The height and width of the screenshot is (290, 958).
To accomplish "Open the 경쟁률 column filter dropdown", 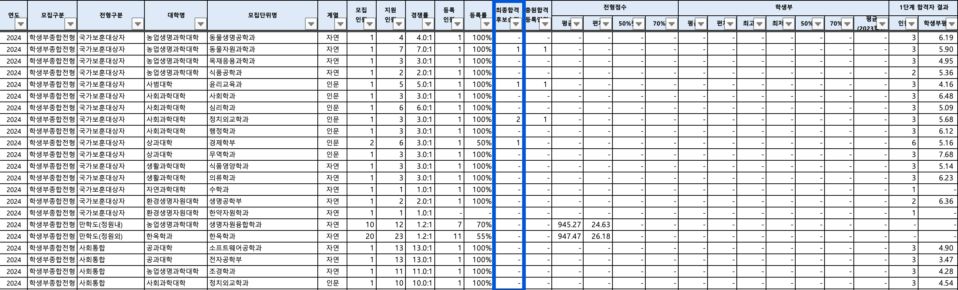I will [428, 24].
